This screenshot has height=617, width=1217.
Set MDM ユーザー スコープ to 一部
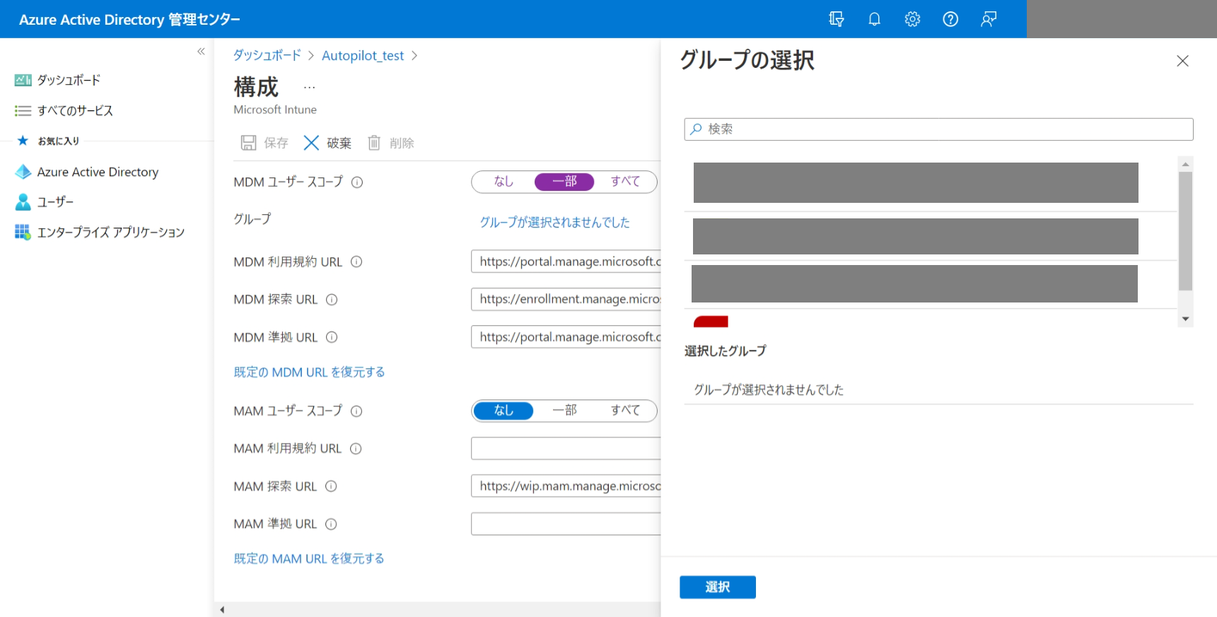[x=564, y=182]
